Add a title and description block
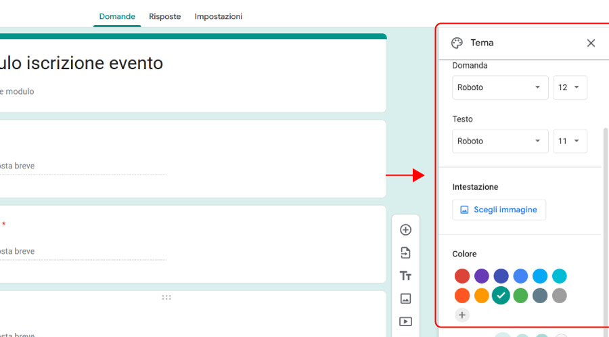This screenshot has width=609, height=337. point(405,276)
